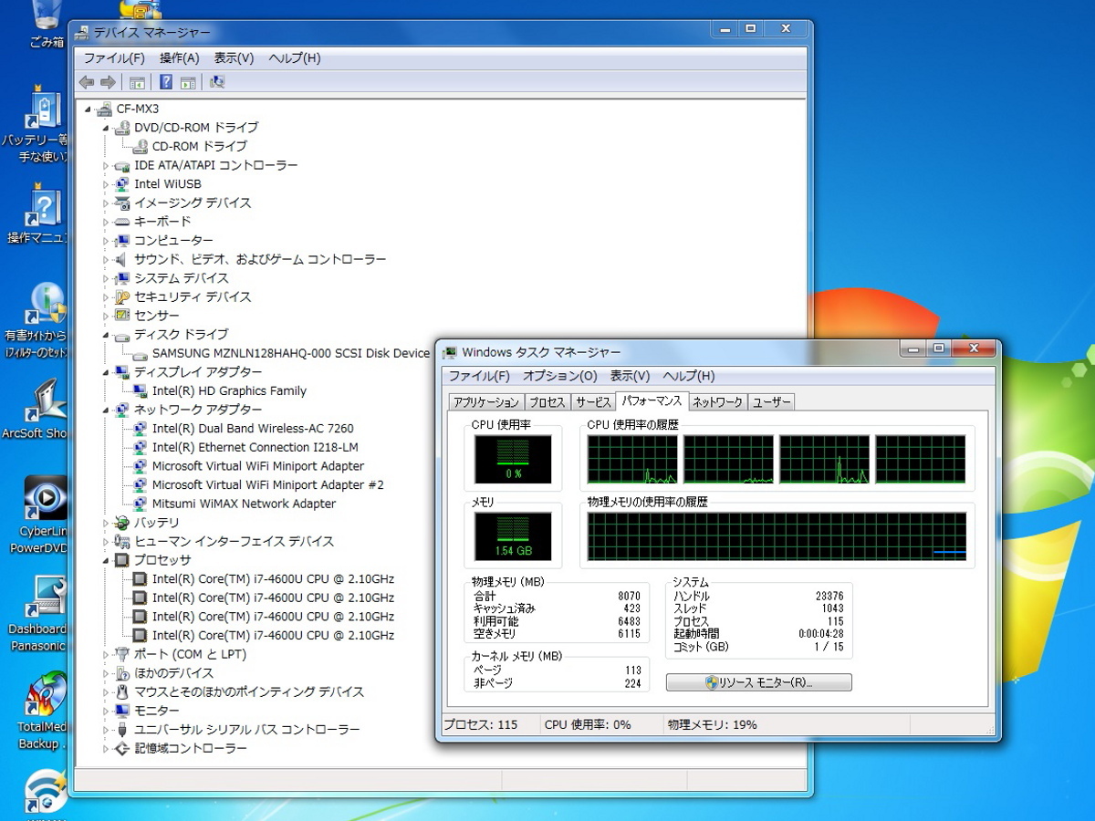Select the 有害サイト filter desktop shortcut
The height and width of the screenshot is (821, 1095).
[x=38, y=321]
